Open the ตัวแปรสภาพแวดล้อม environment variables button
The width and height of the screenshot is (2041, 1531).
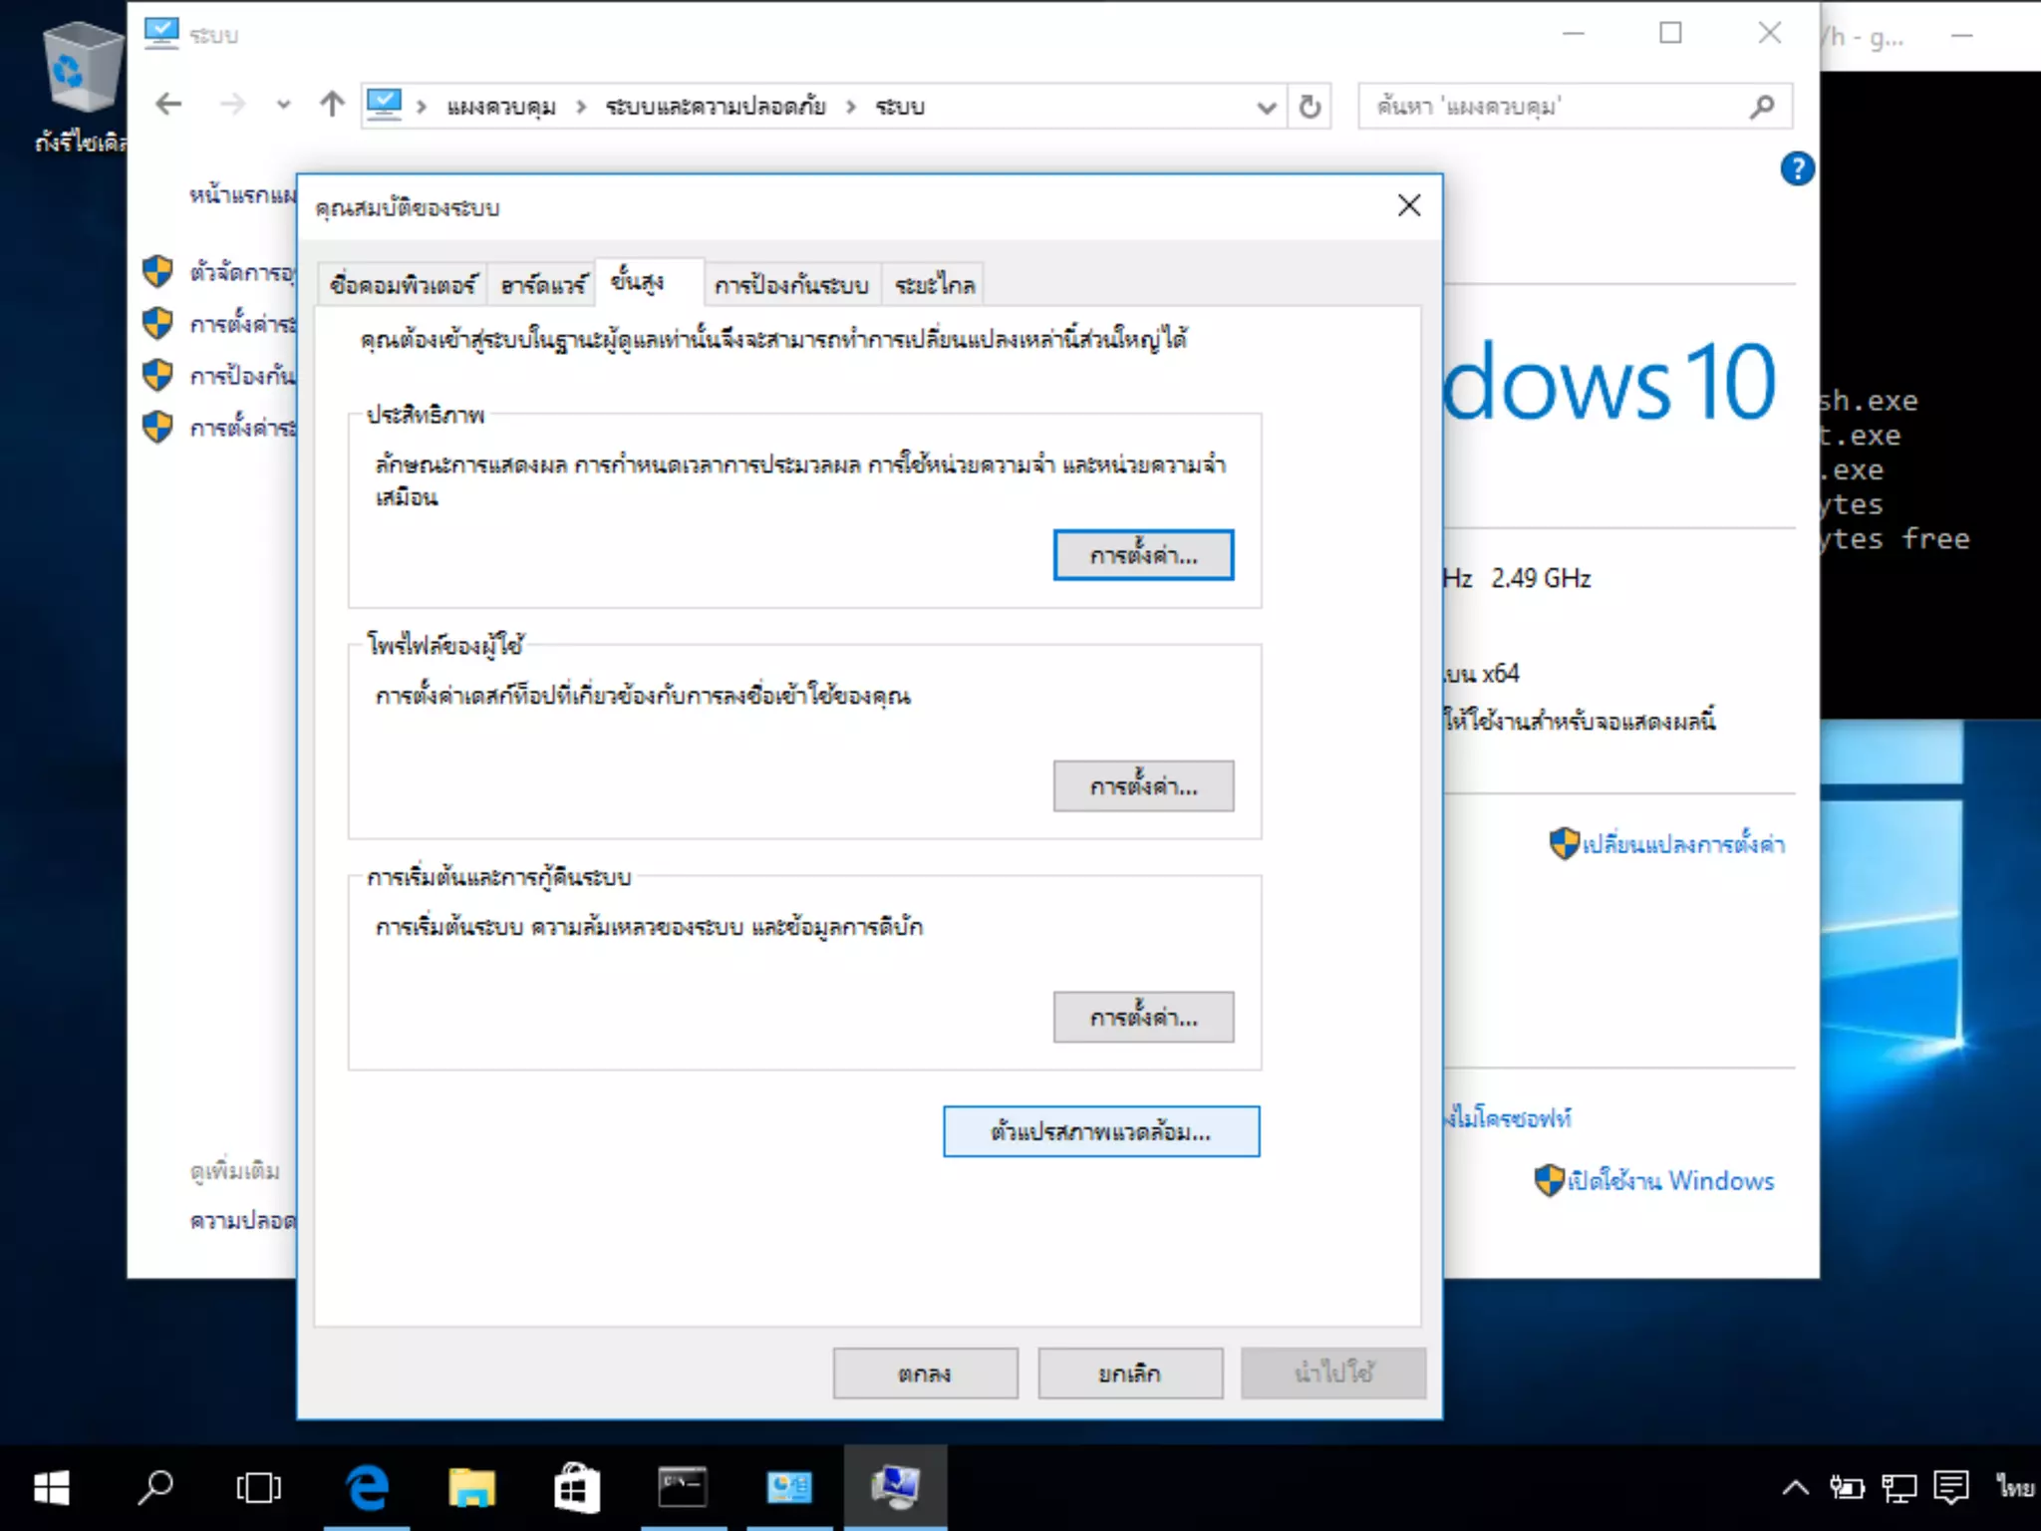tap(1100, 1131)
